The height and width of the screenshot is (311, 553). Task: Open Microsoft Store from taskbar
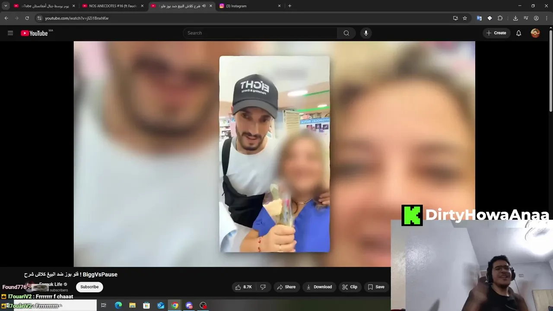click(x=146, y=305)
